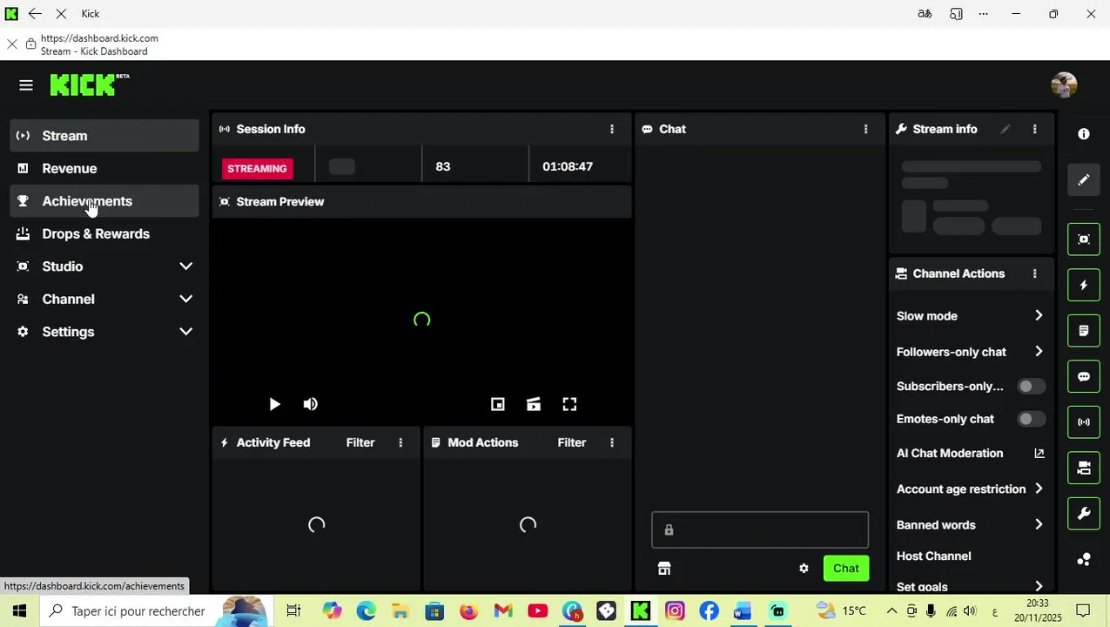Edit stream info with pencil icon
The image size is (1110, 627).
tap(1006, 129)
